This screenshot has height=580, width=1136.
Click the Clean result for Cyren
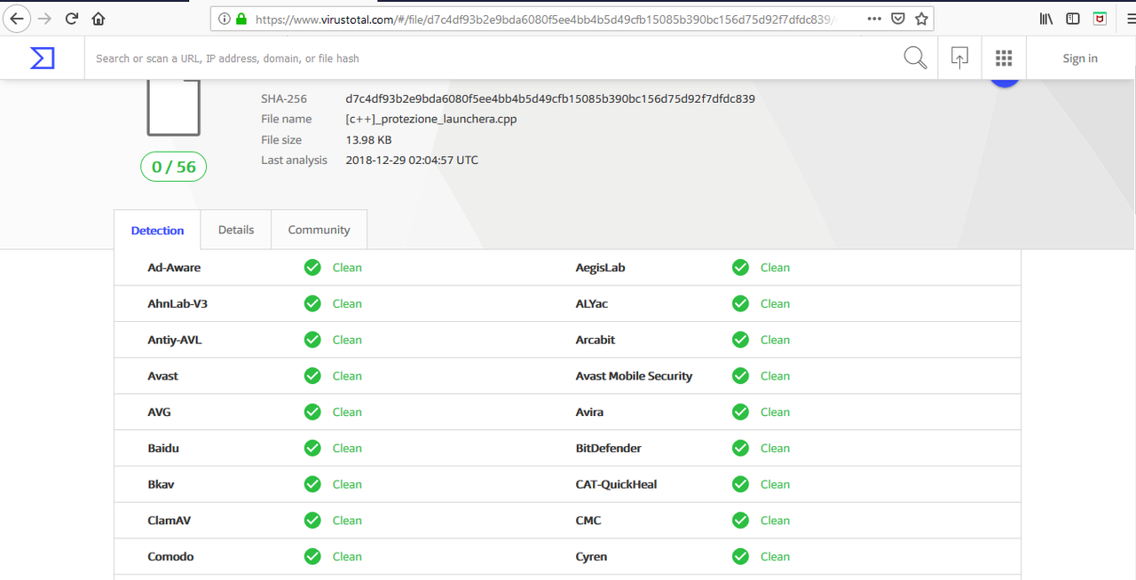tap(775, 557)
